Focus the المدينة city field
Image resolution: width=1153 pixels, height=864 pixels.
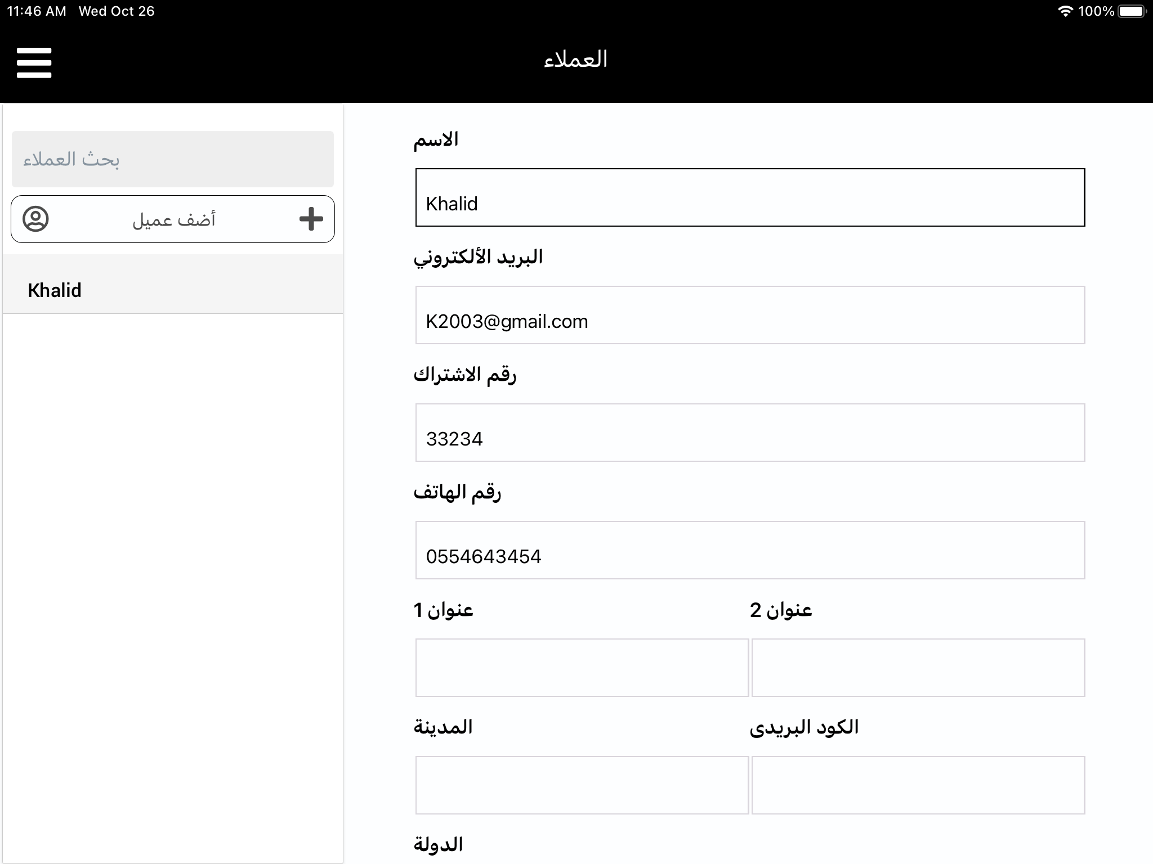click(x=582, y=785)
